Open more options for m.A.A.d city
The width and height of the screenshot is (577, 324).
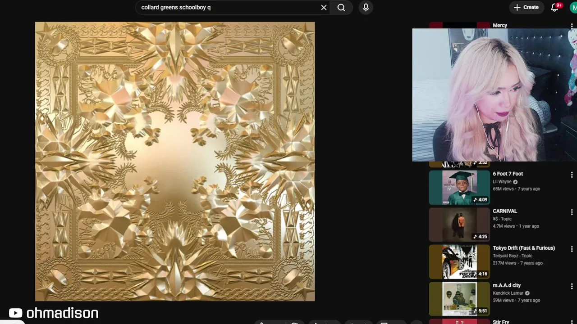572,286
